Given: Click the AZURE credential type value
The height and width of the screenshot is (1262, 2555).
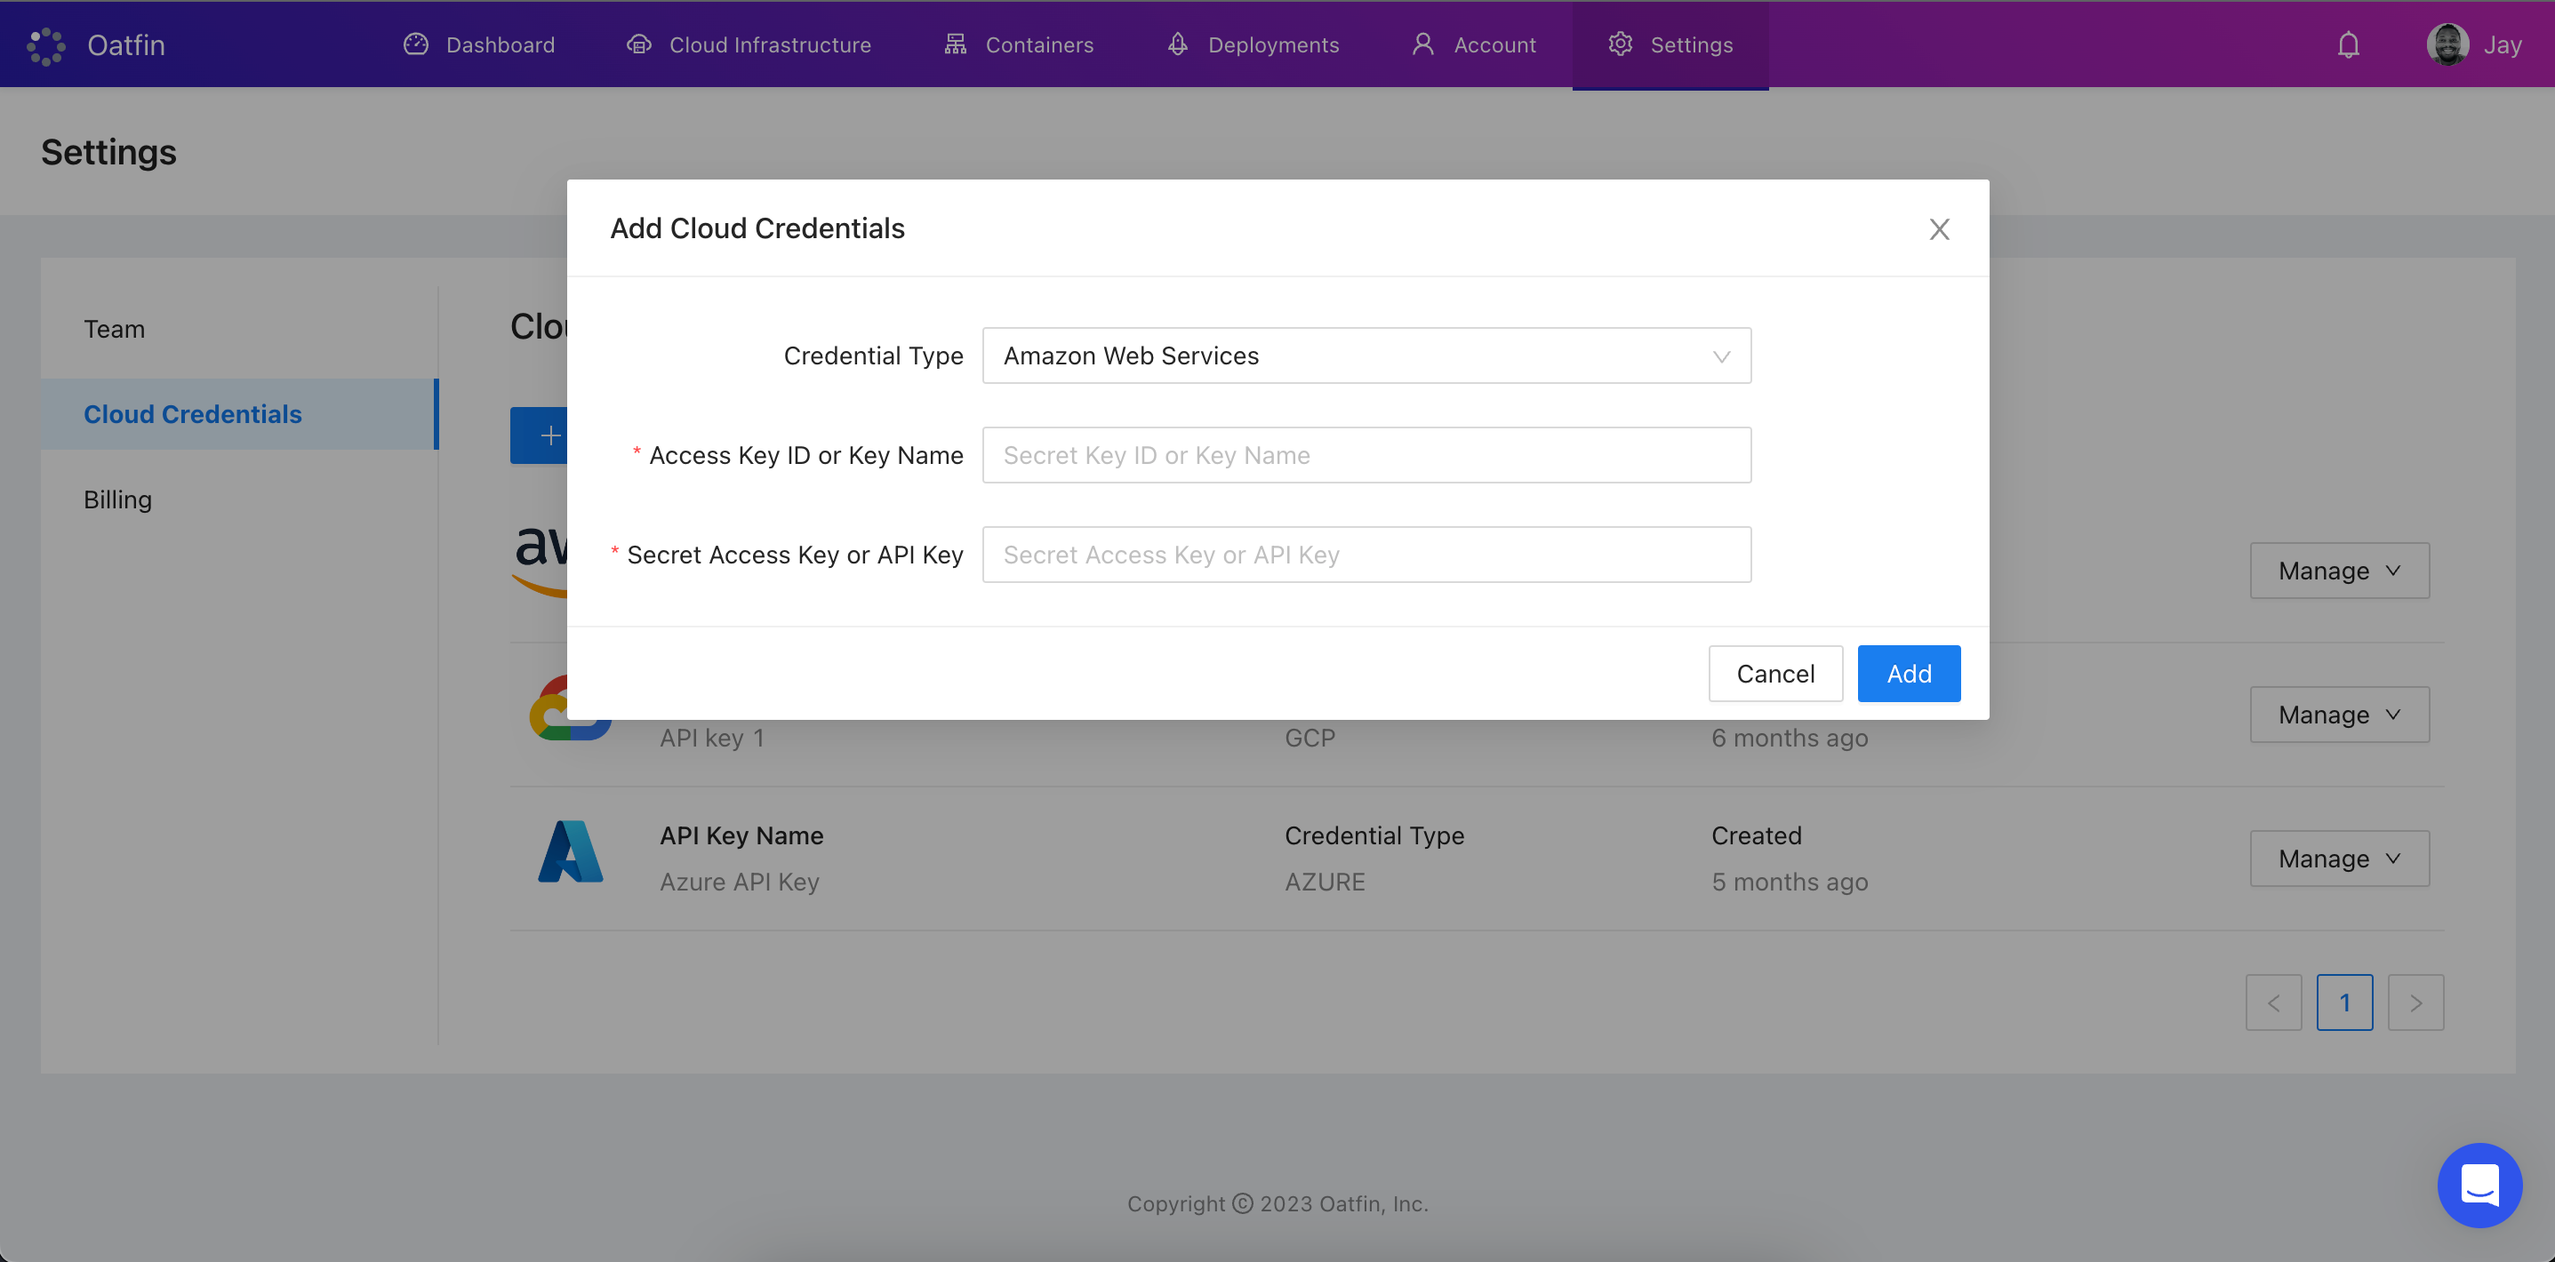Looking at the screenshot, I should pos(1326,882).
